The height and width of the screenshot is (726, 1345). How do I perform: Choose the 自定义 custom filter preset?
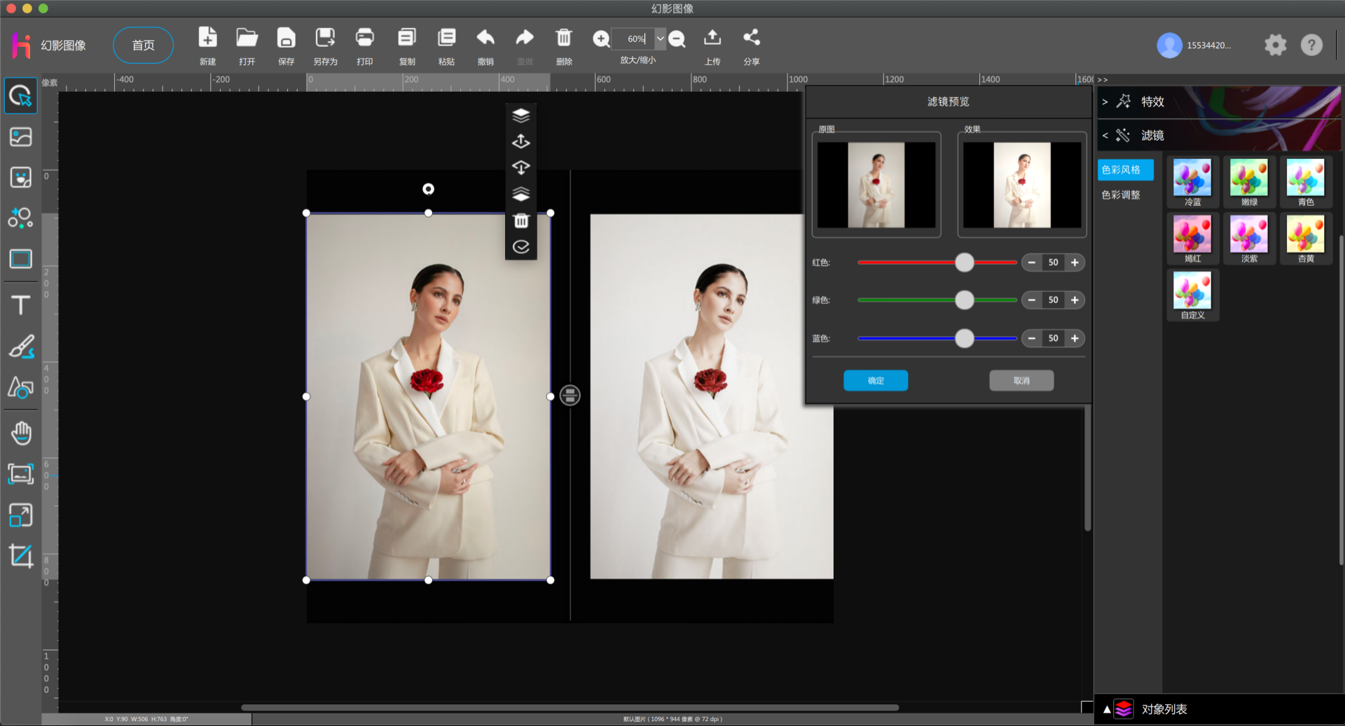click(1192, 295)
